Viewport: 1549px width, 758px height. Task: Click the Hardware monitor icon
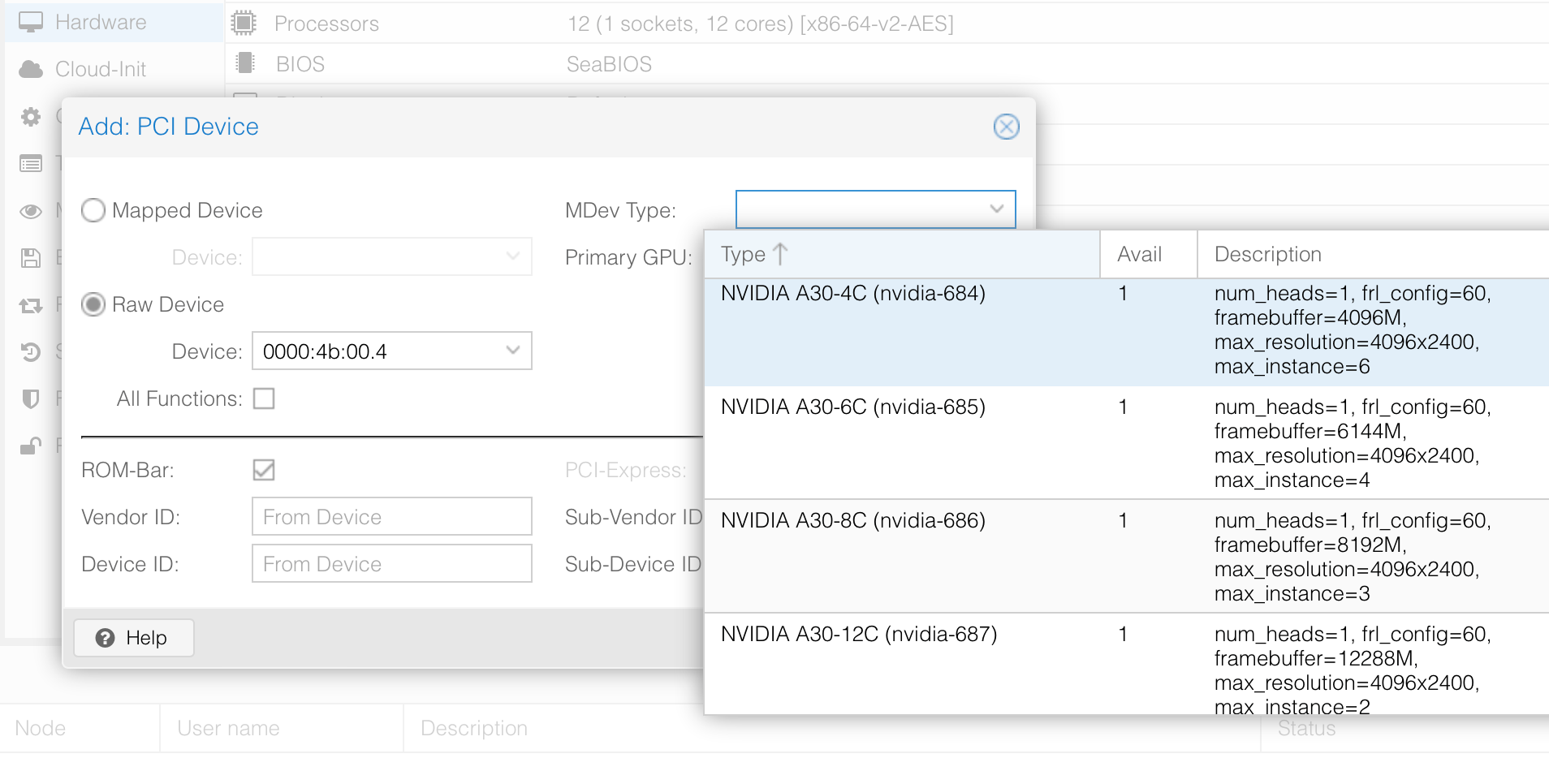tap(30, 22)
